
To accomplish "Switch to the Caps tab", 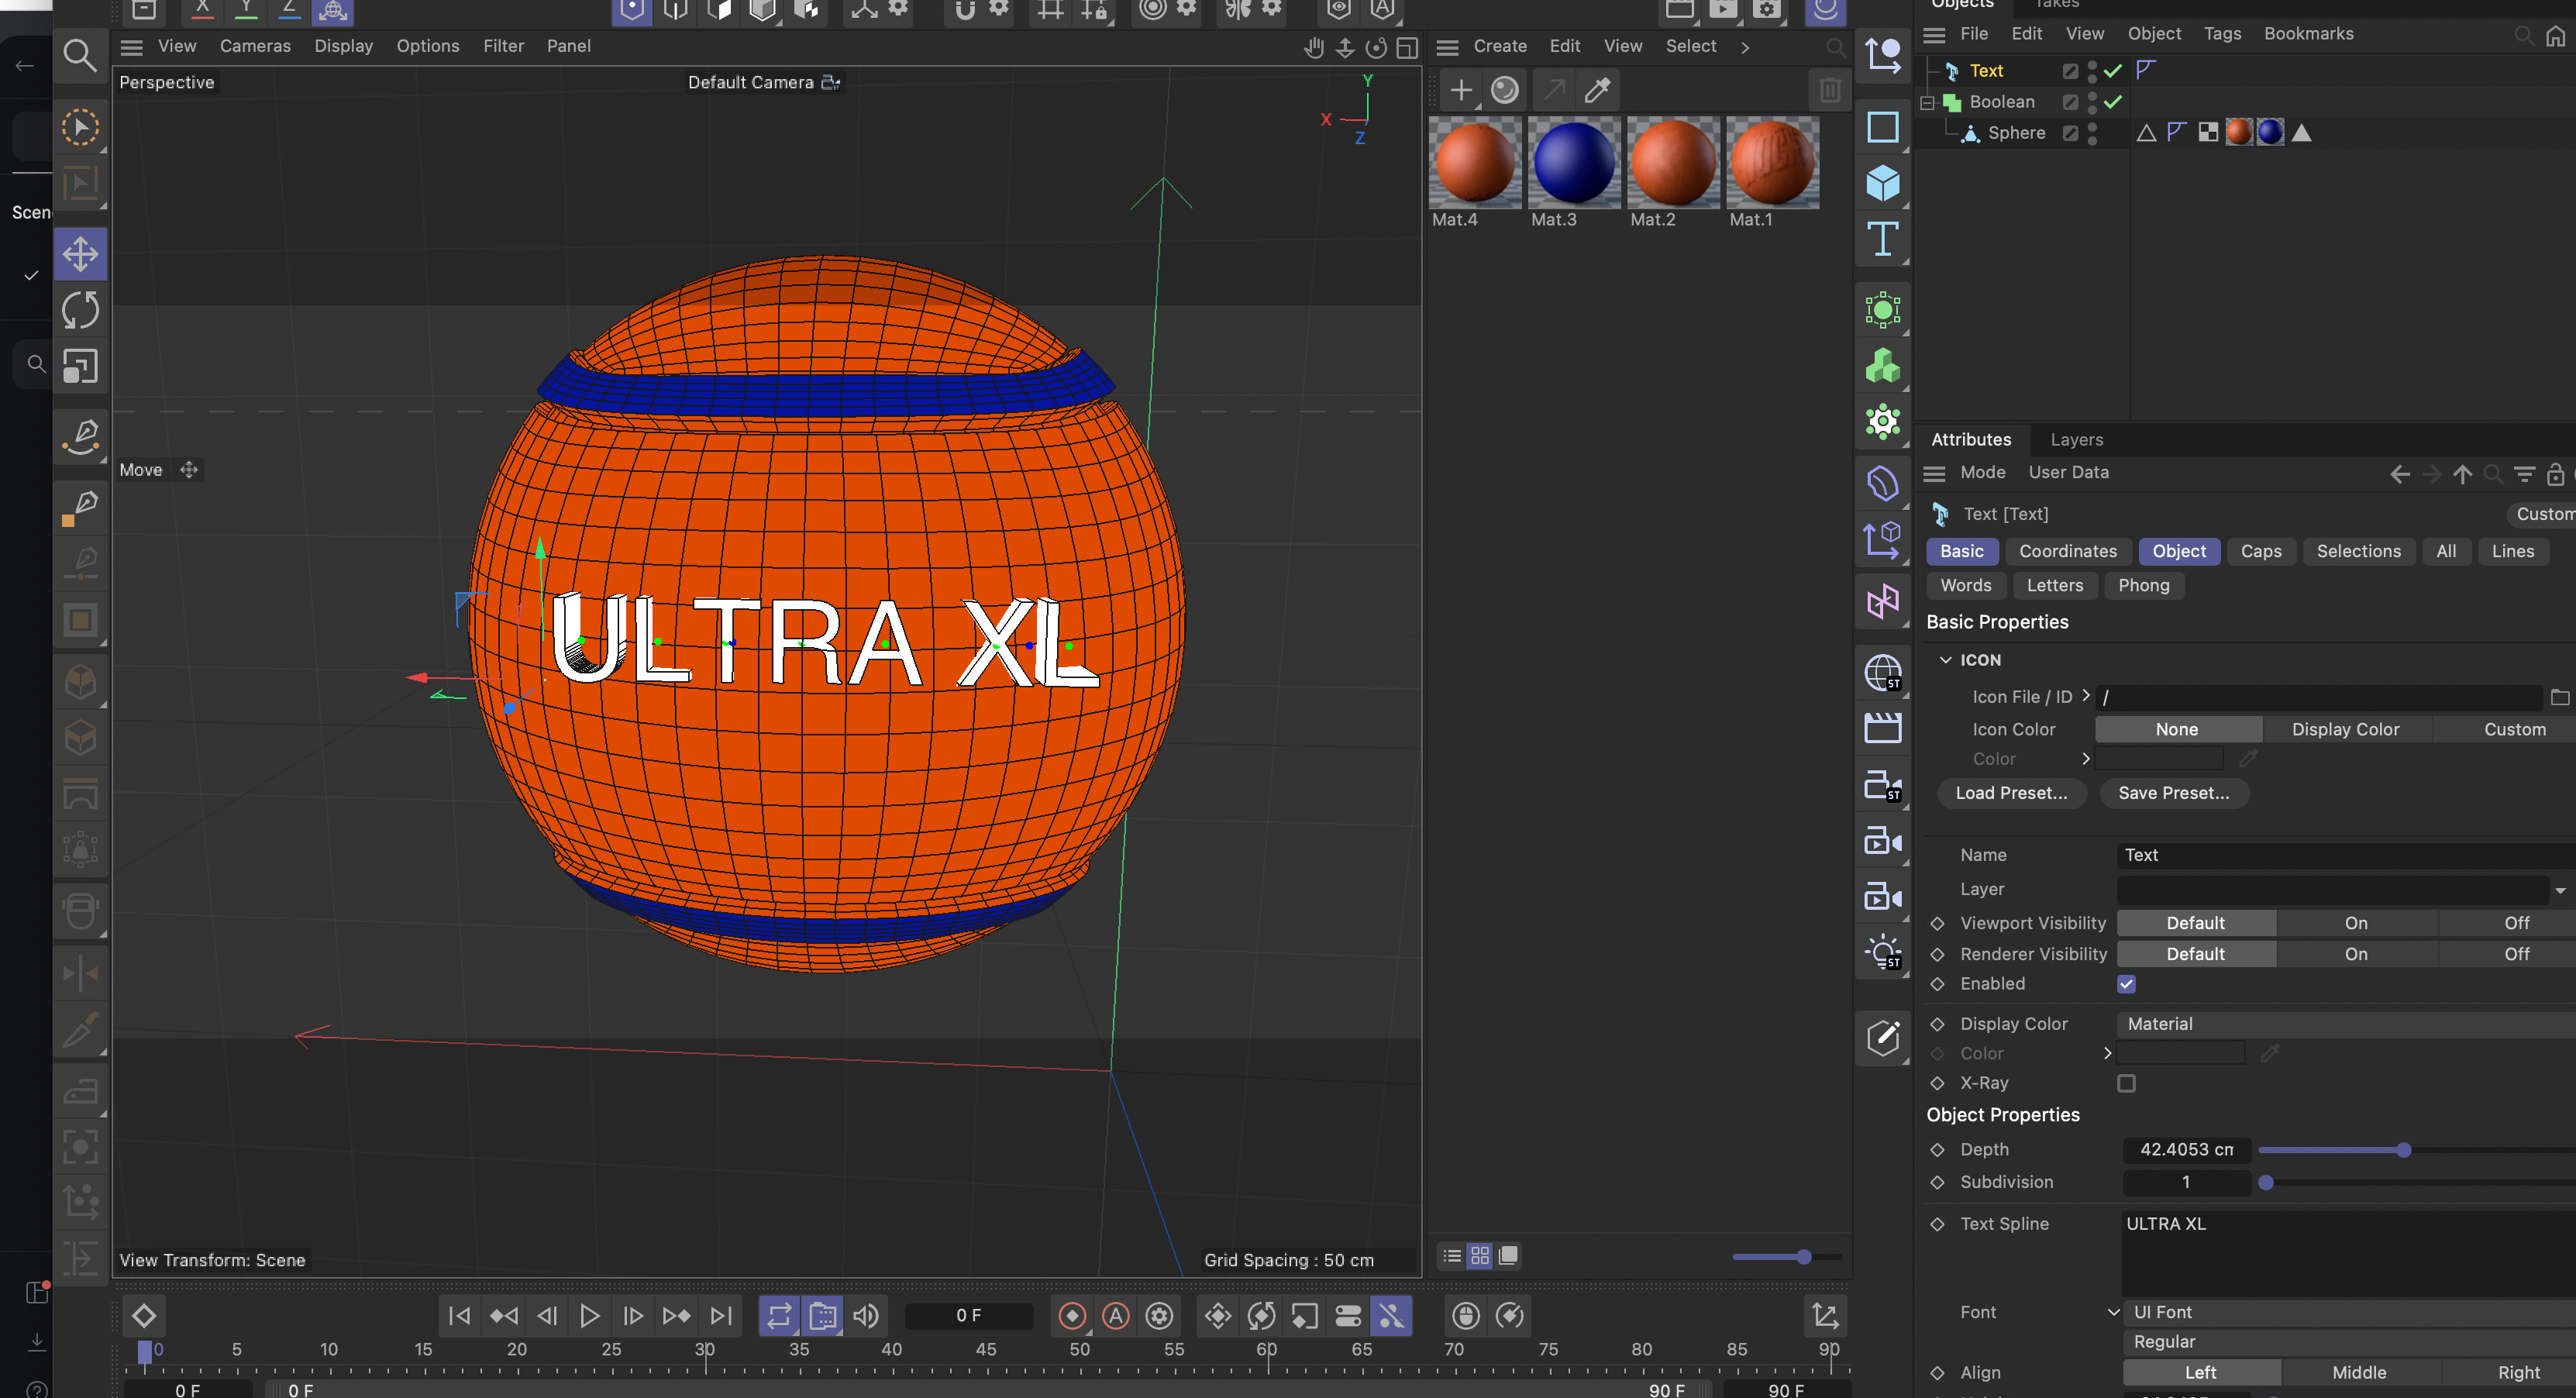I will pyautogui.click(x=2260, y=551).
